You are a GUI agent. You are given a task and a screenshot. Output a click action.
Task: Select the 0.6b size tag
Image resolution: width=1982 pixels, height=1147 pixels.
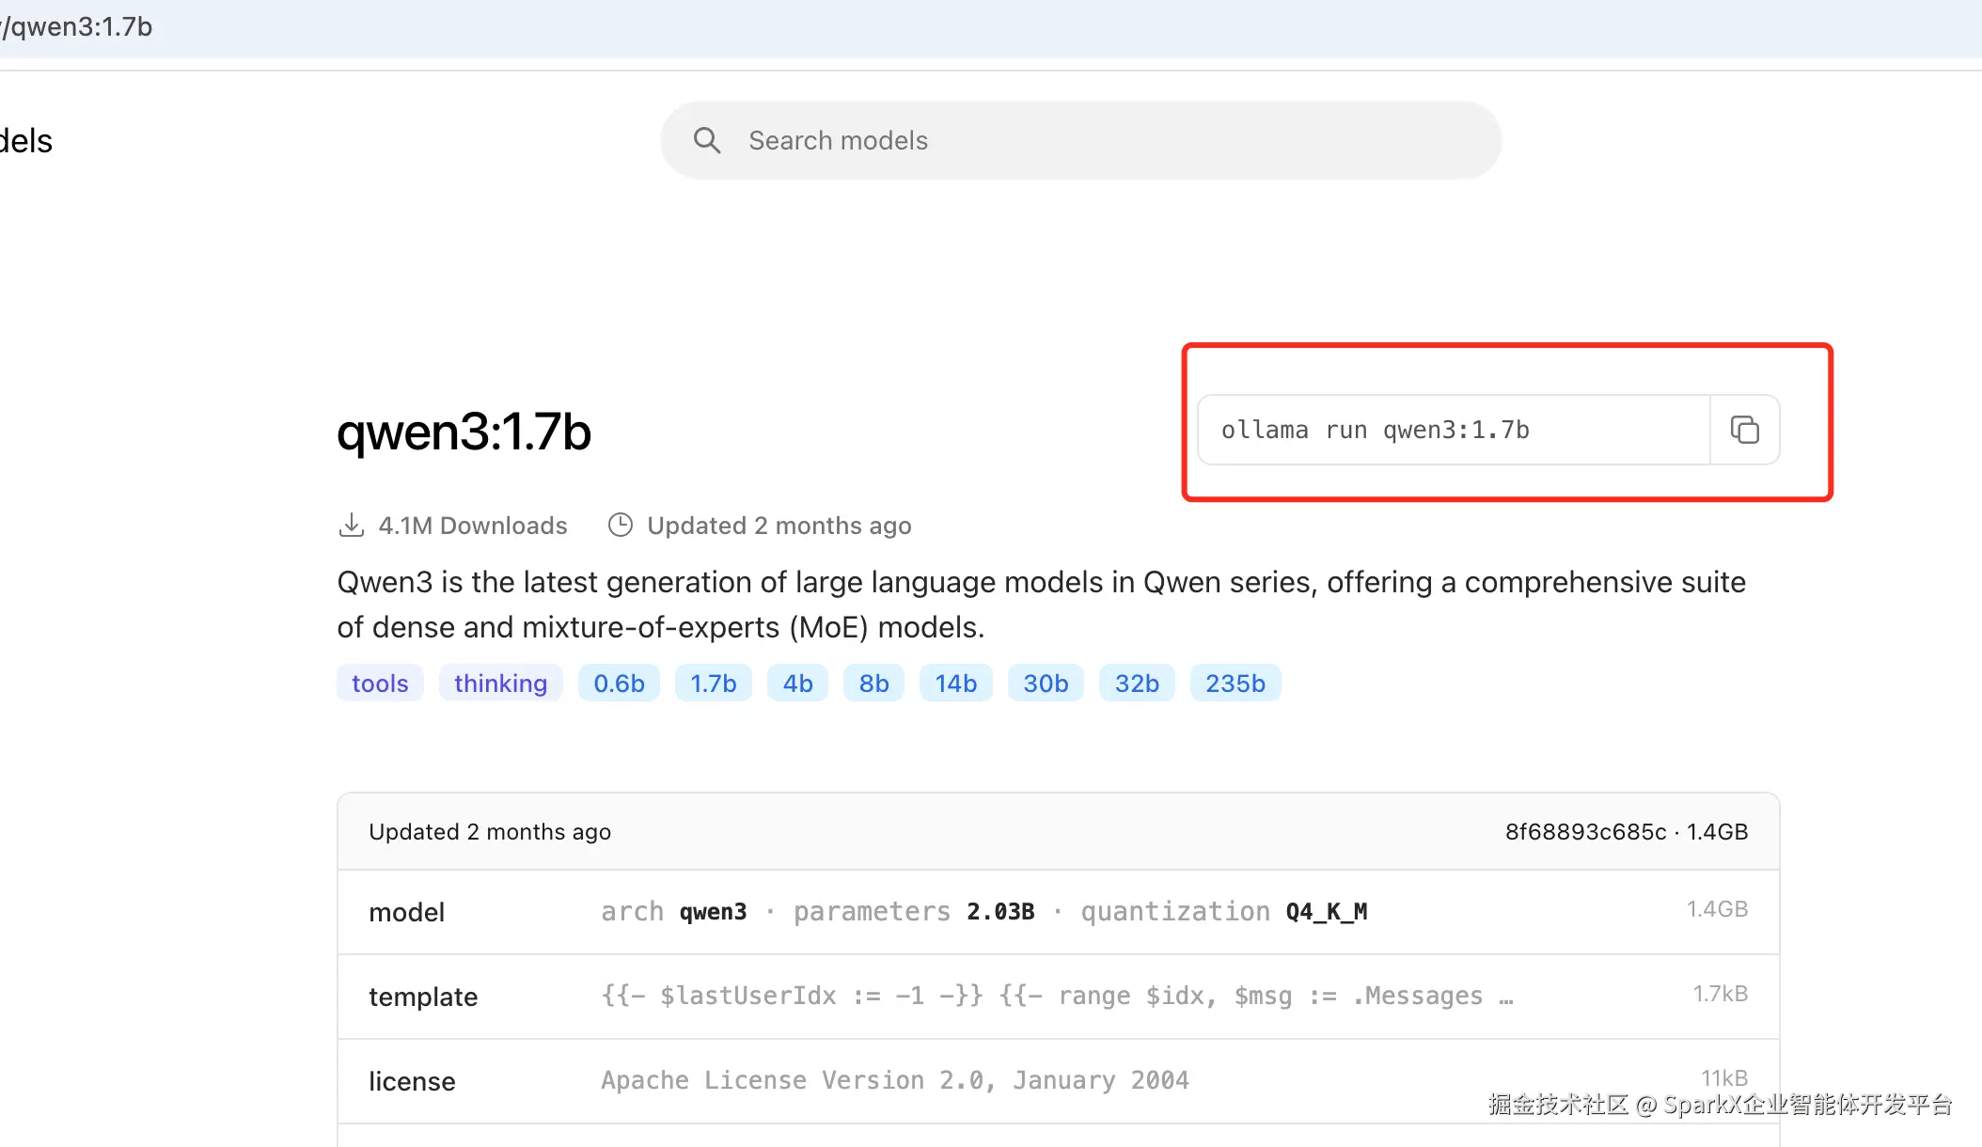click(x=619, y=683)
